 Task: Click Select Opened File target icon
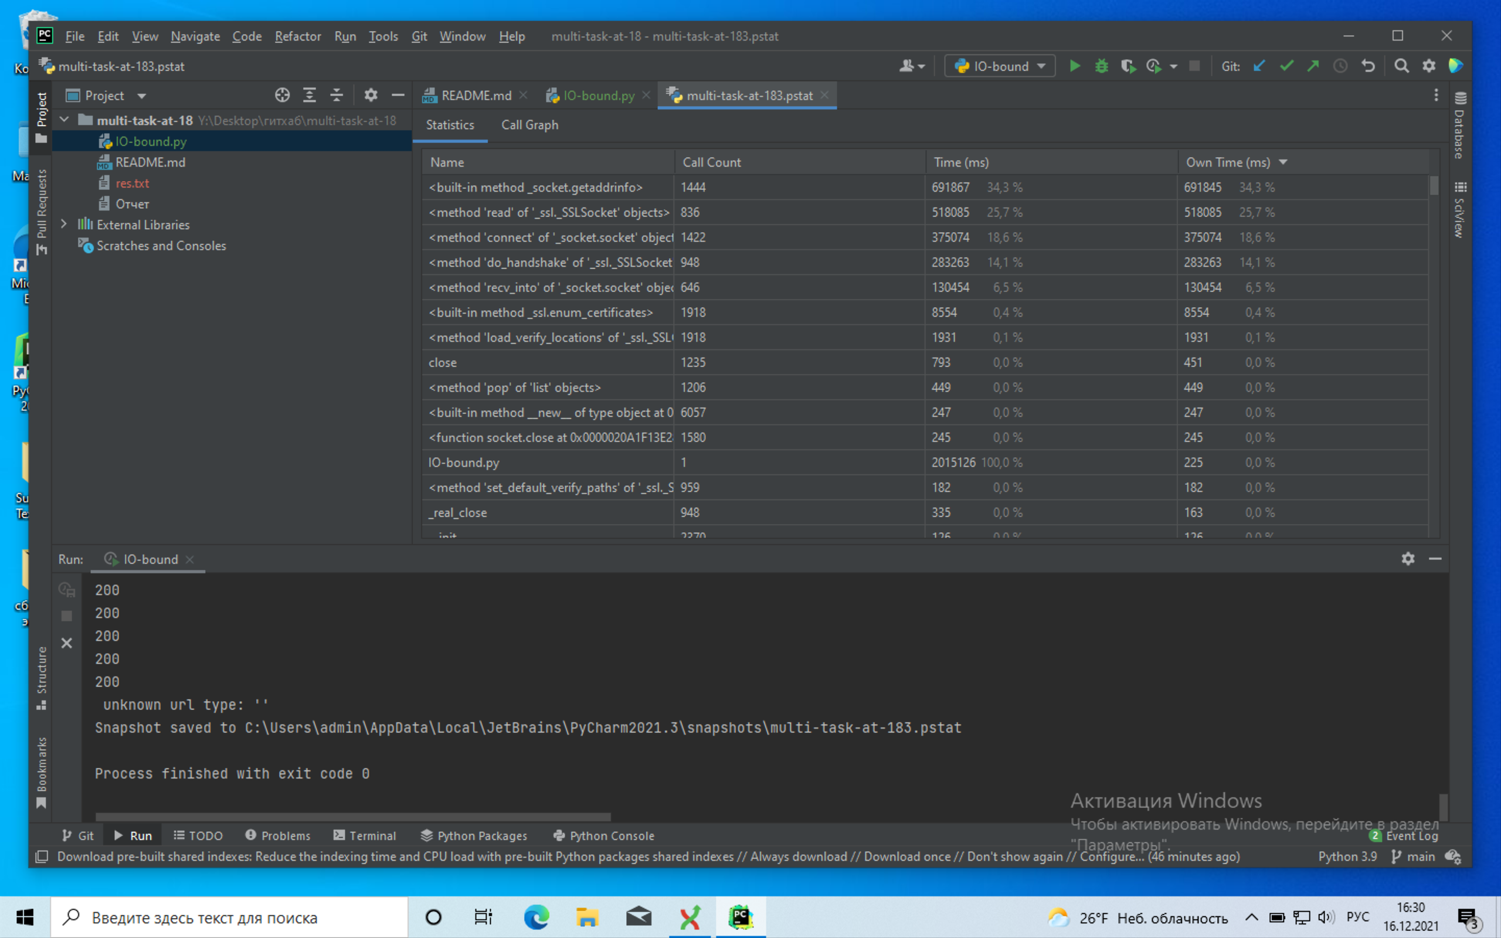[282, 95]
